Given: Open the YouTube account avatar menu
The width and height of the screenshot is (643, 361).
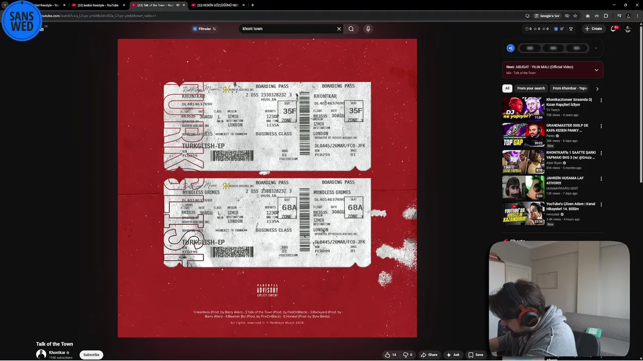Looking at the screenshot, I should 627,29.
